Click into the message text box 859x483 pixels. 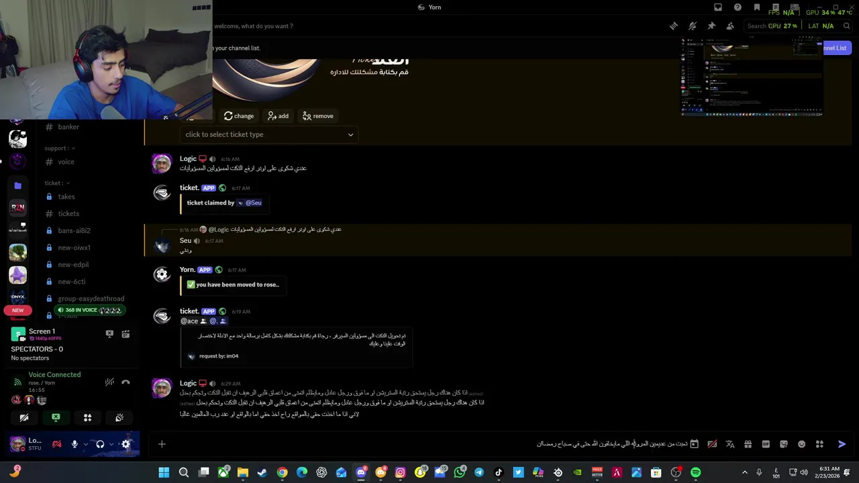pos(429,444)
